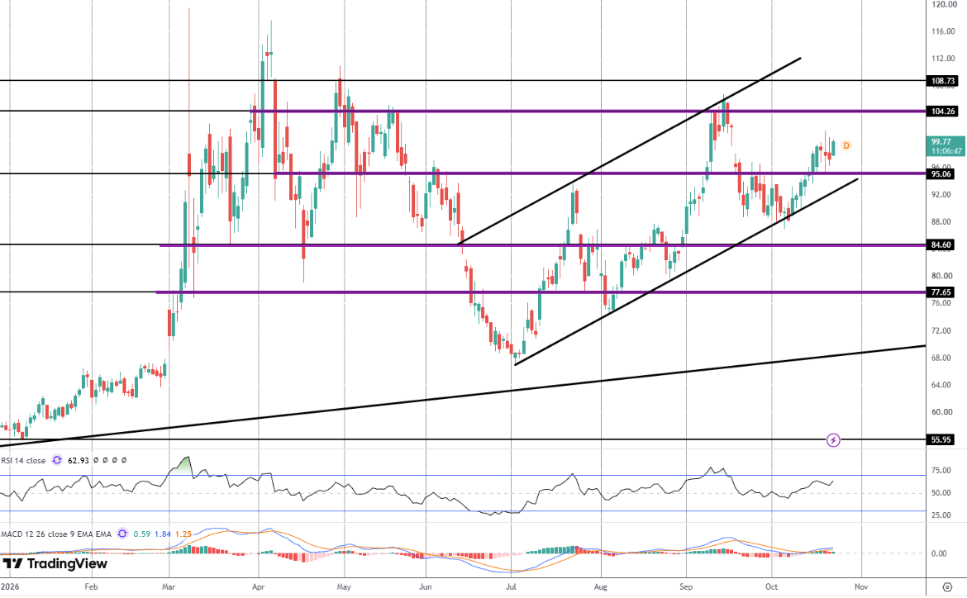The height and width of the screenshot is (598, 967).
Task: Click the 104.26 horizontal line price label
Action: tap(943, 112)
